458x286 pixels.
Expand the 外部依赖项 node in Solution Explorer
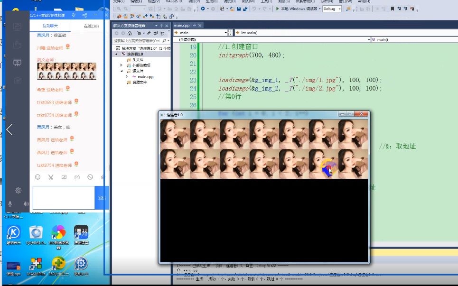point(121,65)
